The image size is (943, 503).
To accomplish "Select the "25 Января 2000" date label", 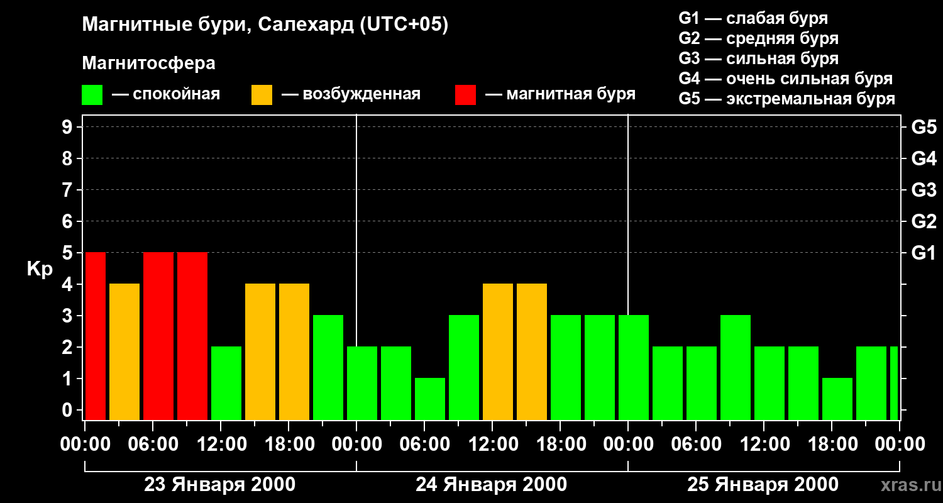I will tap(763, 485).
